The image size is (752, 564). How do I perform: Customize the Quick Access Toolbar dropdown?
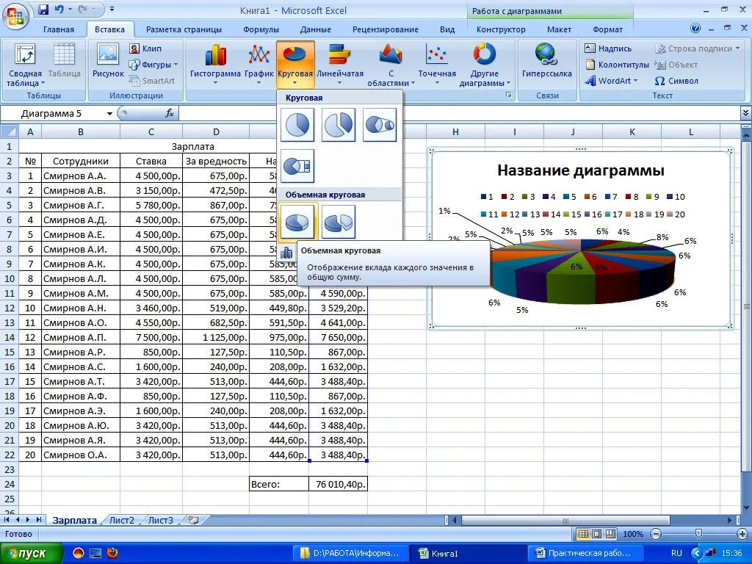tap(112, 10)
